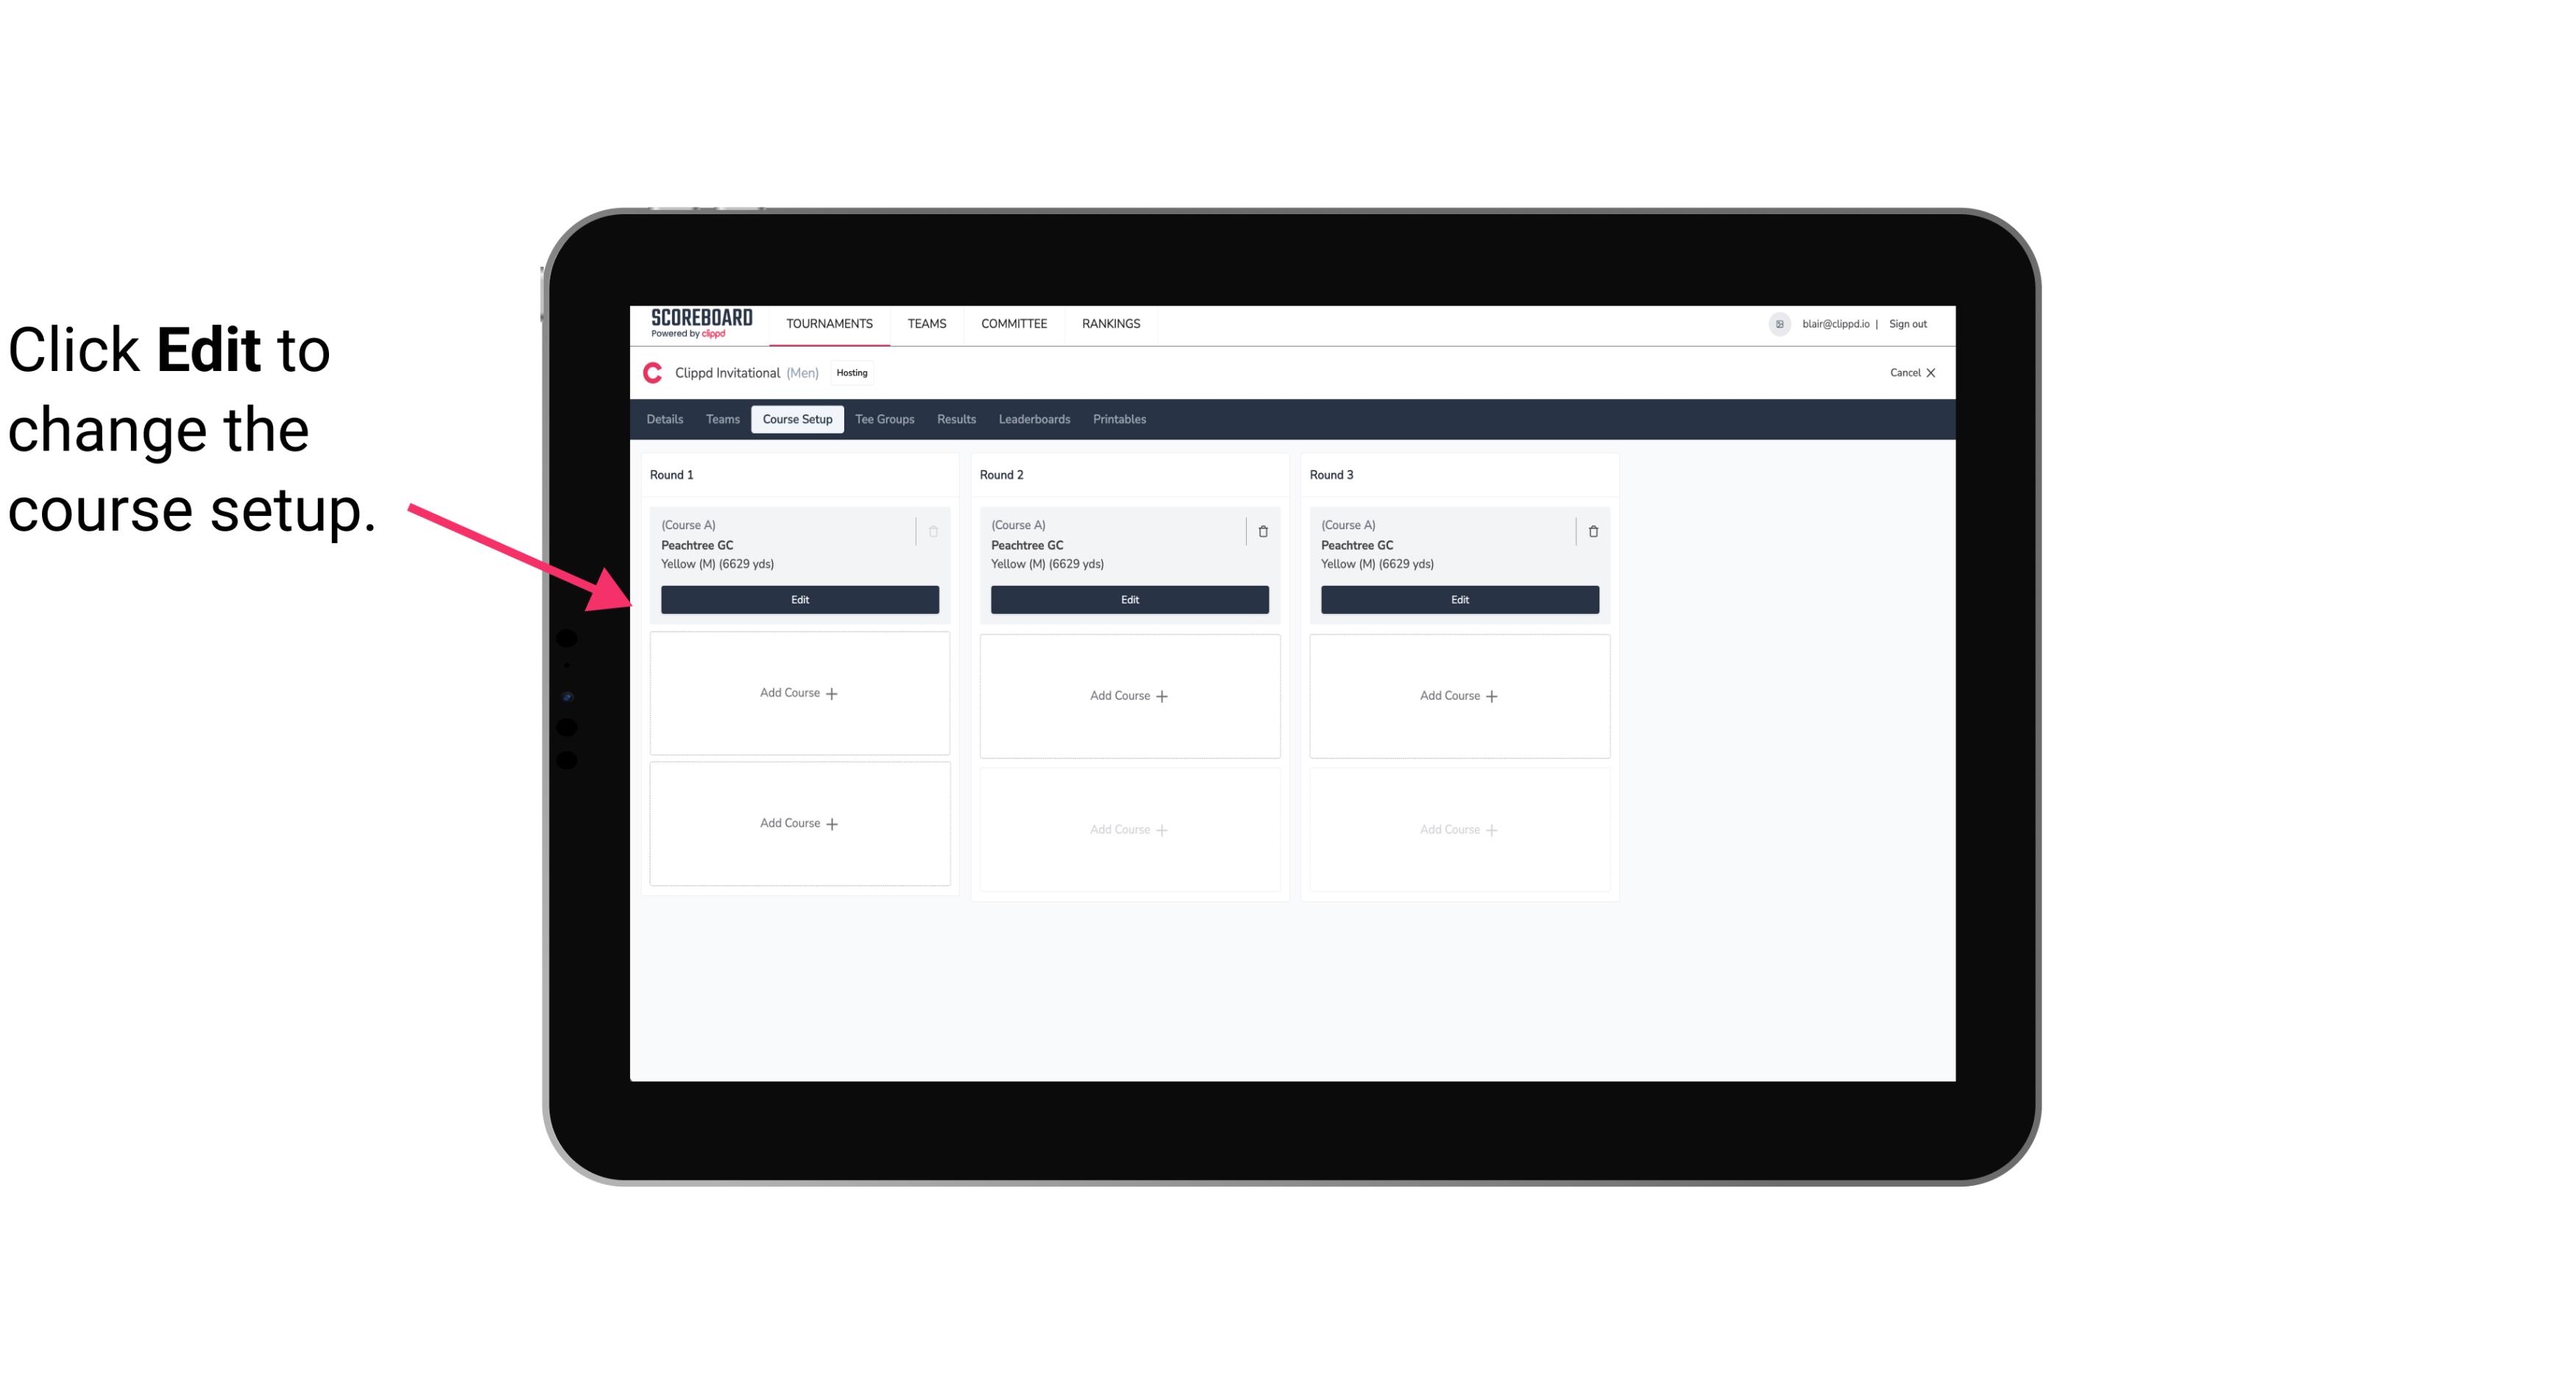Click the second Add Course in Round 1
The height and width of the screenshot is (1386, 2576).
pyautogui.click(x=799, y=823)
